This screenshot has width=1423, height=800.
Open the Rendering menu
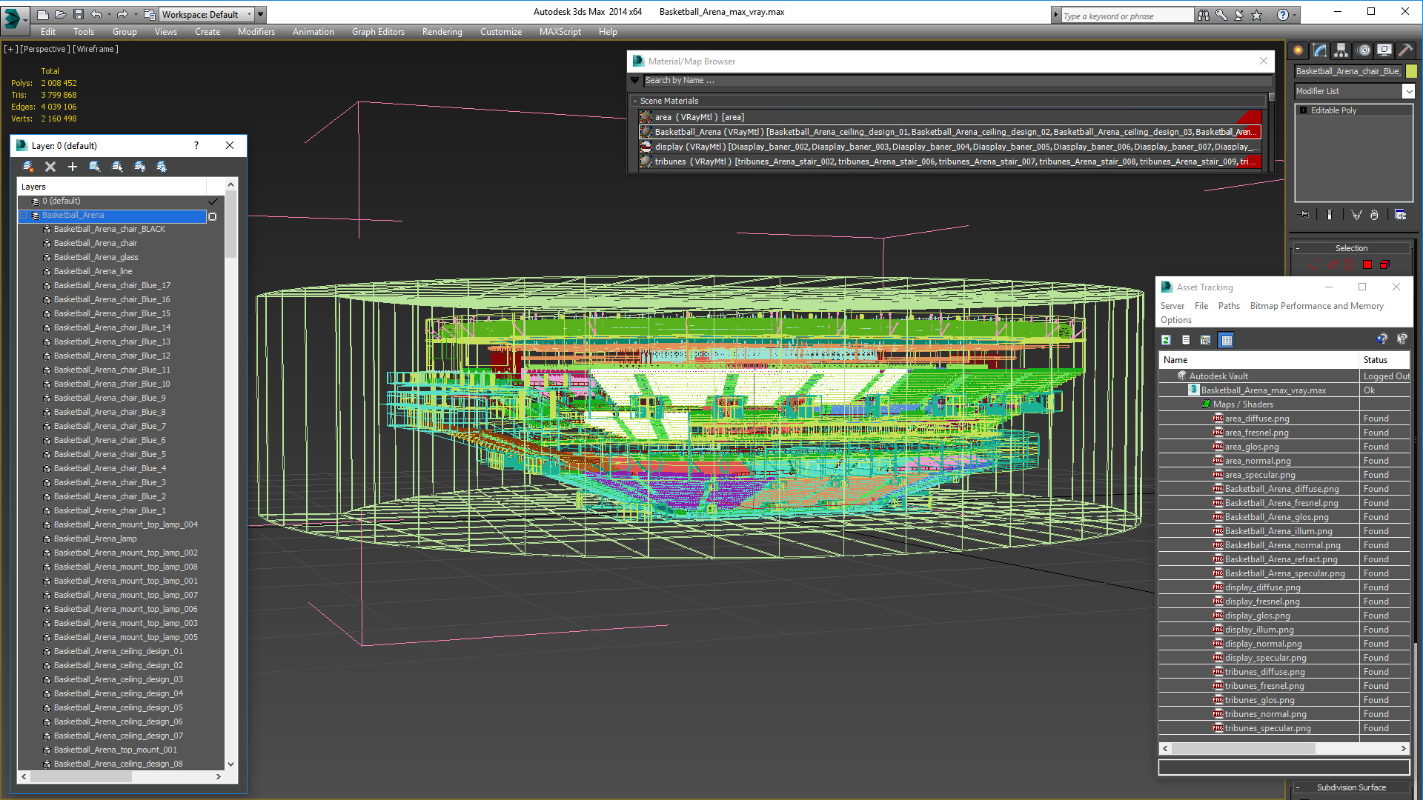click(442, 32)
